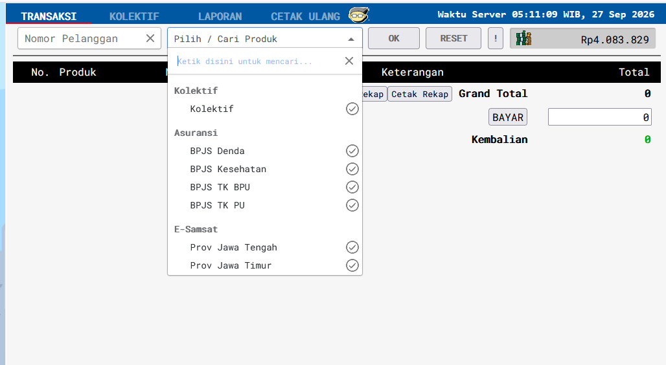Choose BPJS Kesehatan from the list
Screen dimensions: 666x365
coord(265,170)
